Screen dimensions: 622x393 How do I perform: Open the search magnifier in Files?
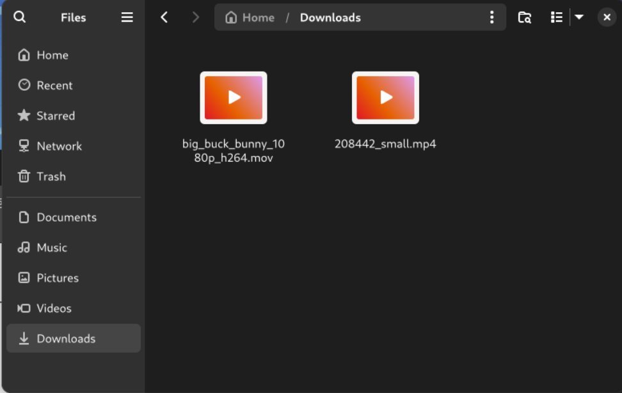tap(19, 17)
